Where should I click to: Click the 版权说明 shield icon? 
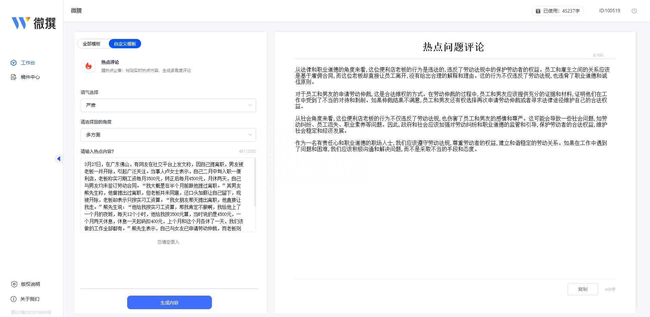[14, 284]
